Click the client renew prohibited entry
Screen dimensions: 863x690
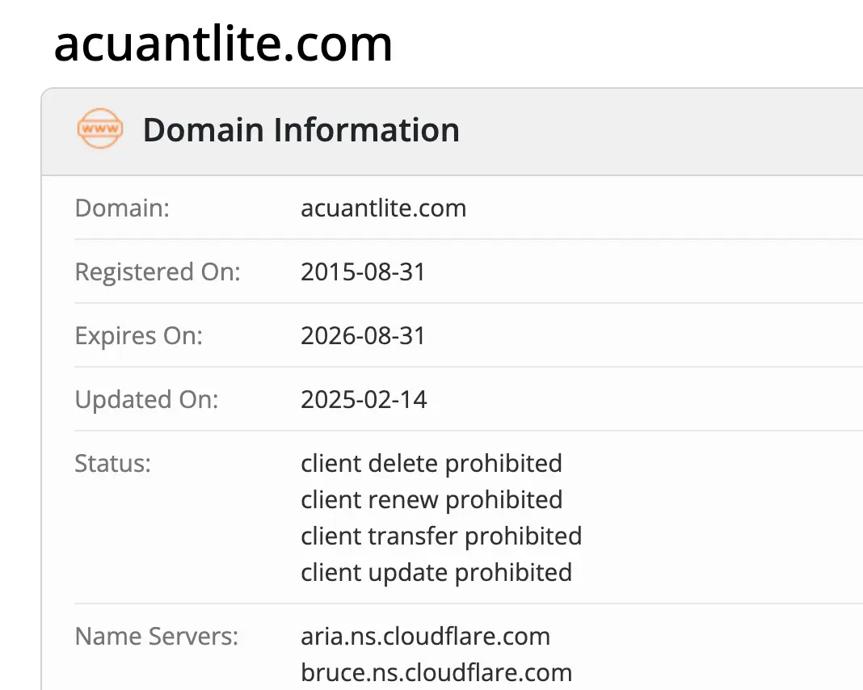pos(431,500)
